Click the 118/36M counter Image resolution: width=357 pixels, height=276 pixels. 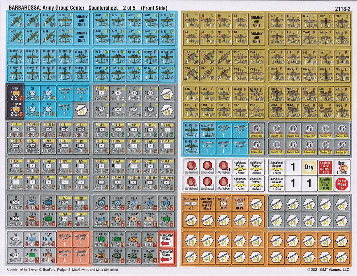[x=134, y=256]
